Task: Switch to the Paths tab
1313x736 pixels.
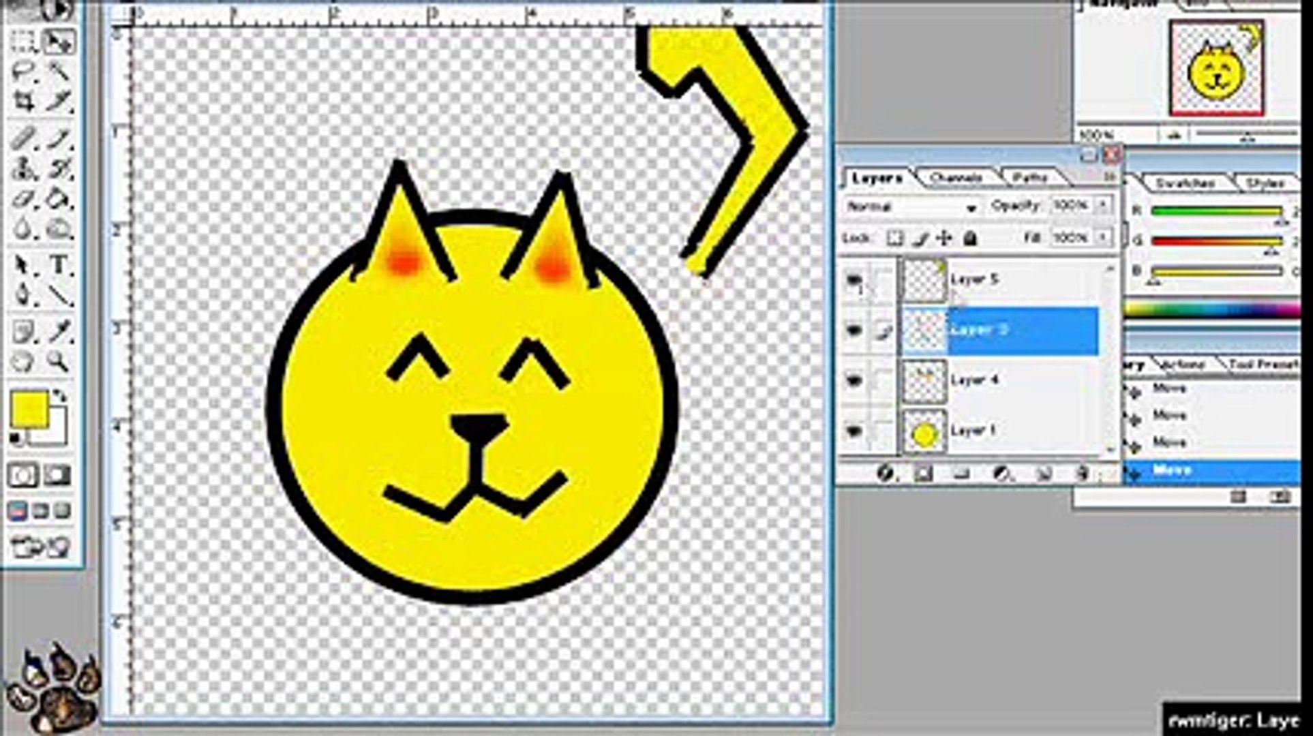Action: pyautogui.click(x=1029, y=177)
